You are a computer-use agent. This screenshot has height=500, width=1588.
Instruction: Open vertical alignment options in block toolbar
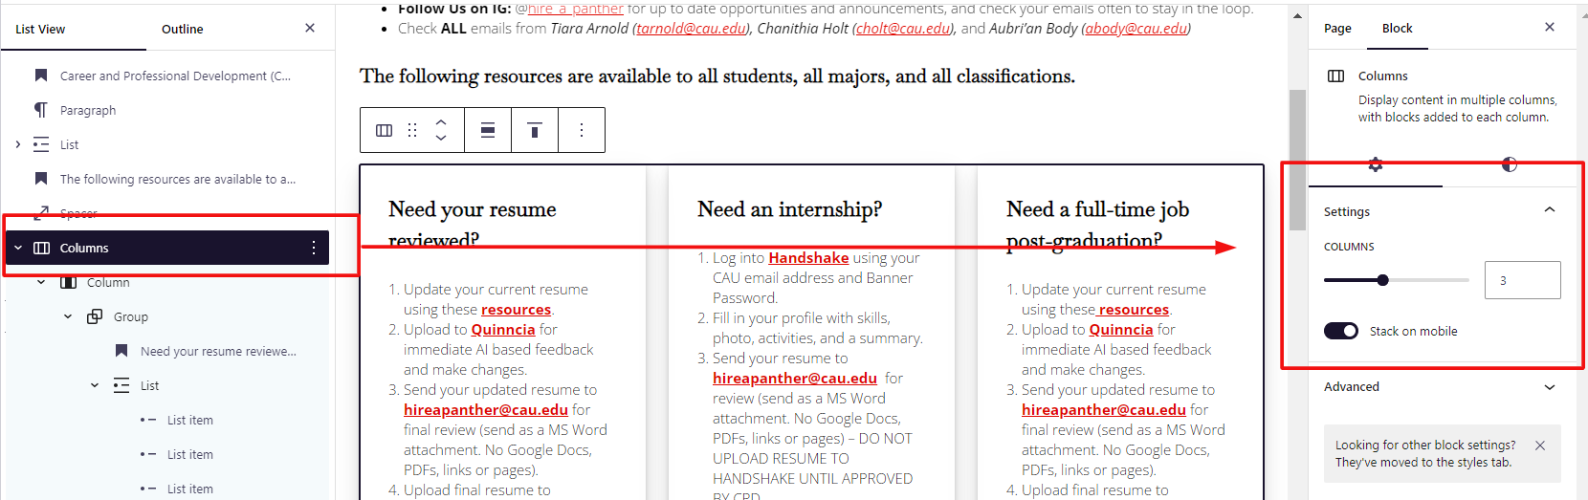coord(535,130)
